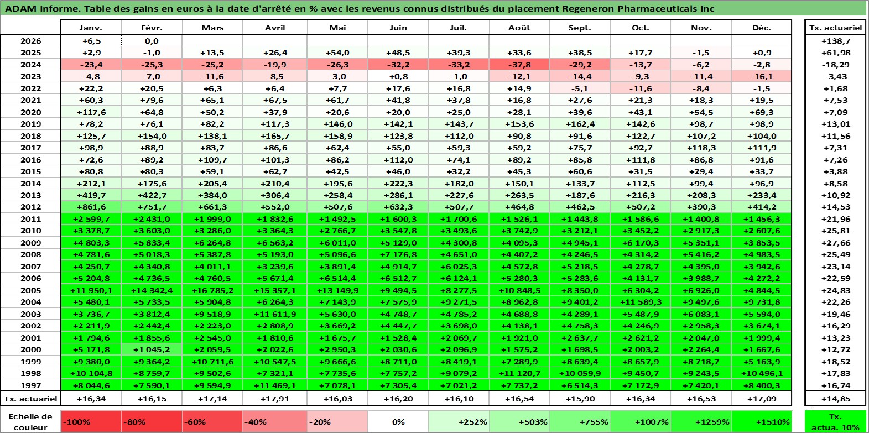Viewport: 869px width, 433px height.
Task: Click the 'Déc.' column header
Action: tap(761, 28)
